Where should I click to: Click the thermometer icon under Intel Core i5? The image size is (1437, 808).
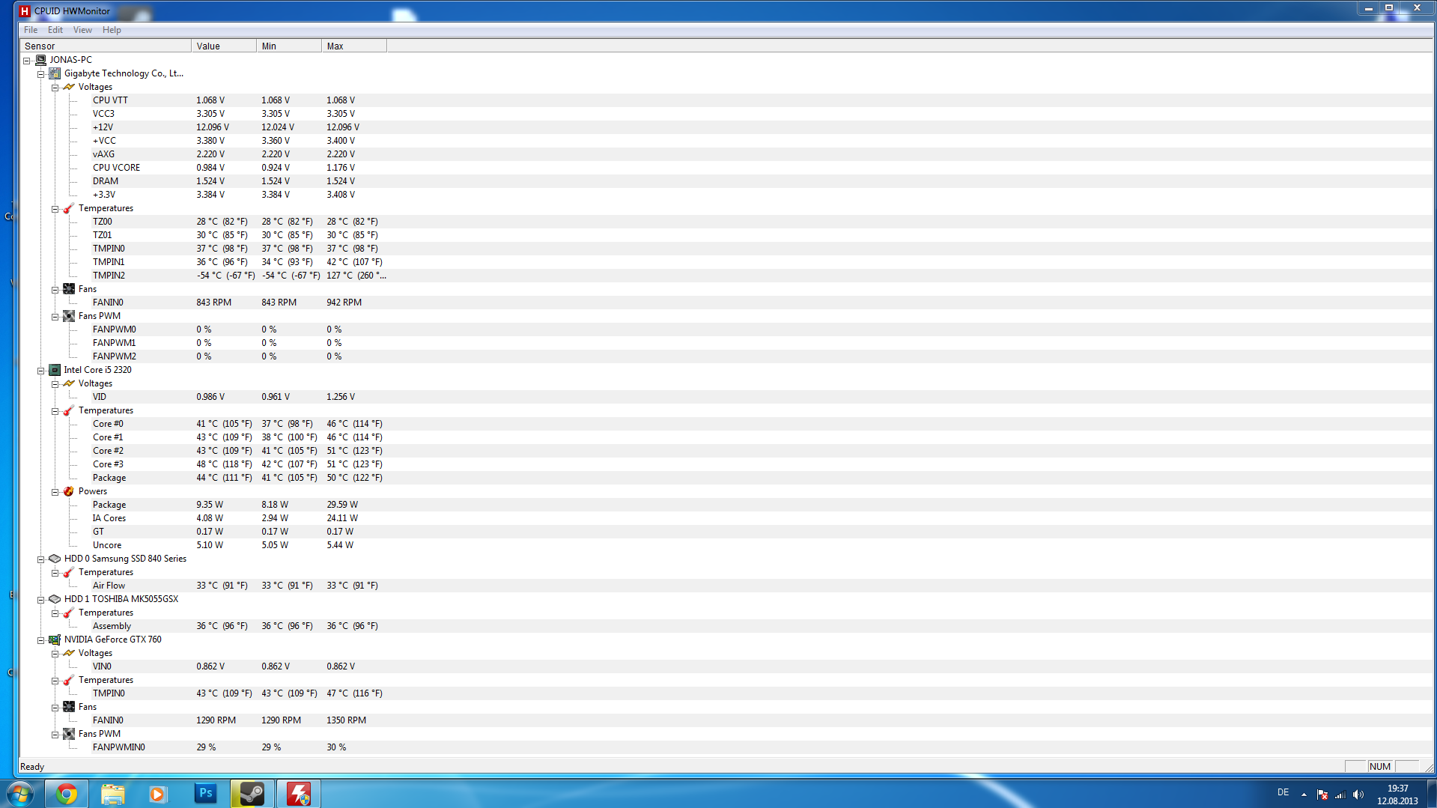point(69,410)
